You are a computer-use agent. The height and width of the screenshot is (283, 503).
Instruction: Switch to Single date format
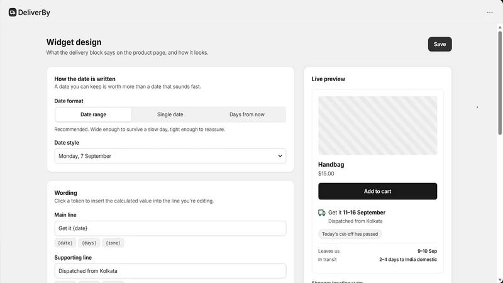[170, 114]
